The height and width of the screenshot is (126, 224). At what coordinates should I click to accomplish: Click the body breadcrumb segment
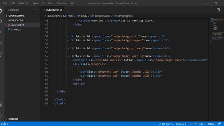click(84, 16)
